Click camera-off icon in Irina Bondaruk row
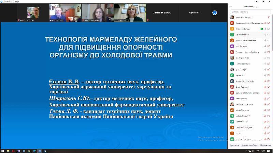The image size is (273, 153). click(269, 46)
